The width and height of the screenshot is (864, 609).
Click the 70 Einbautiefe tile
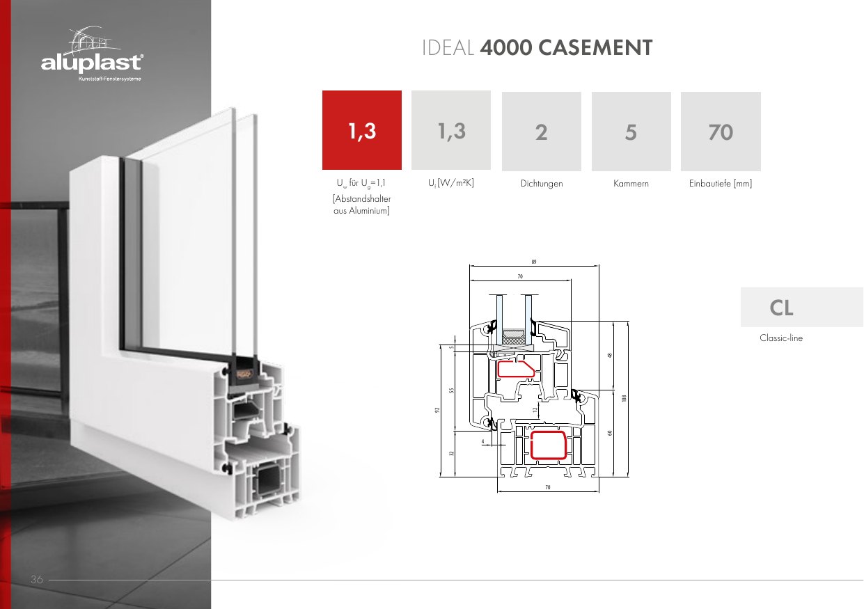coord(721,132)
